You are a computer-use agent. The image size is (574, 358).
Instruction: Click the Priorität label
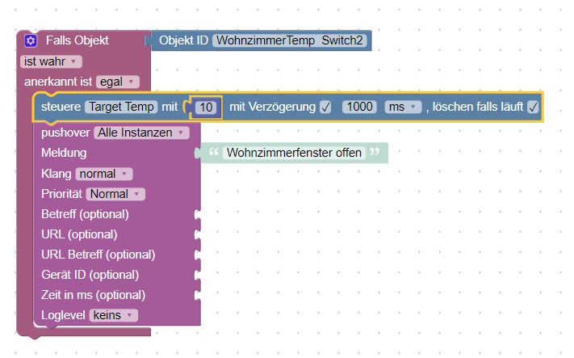pos(61,194)
